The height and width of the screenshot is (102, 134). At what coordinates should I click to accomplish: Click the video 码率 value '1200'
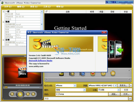click(18, 30)
